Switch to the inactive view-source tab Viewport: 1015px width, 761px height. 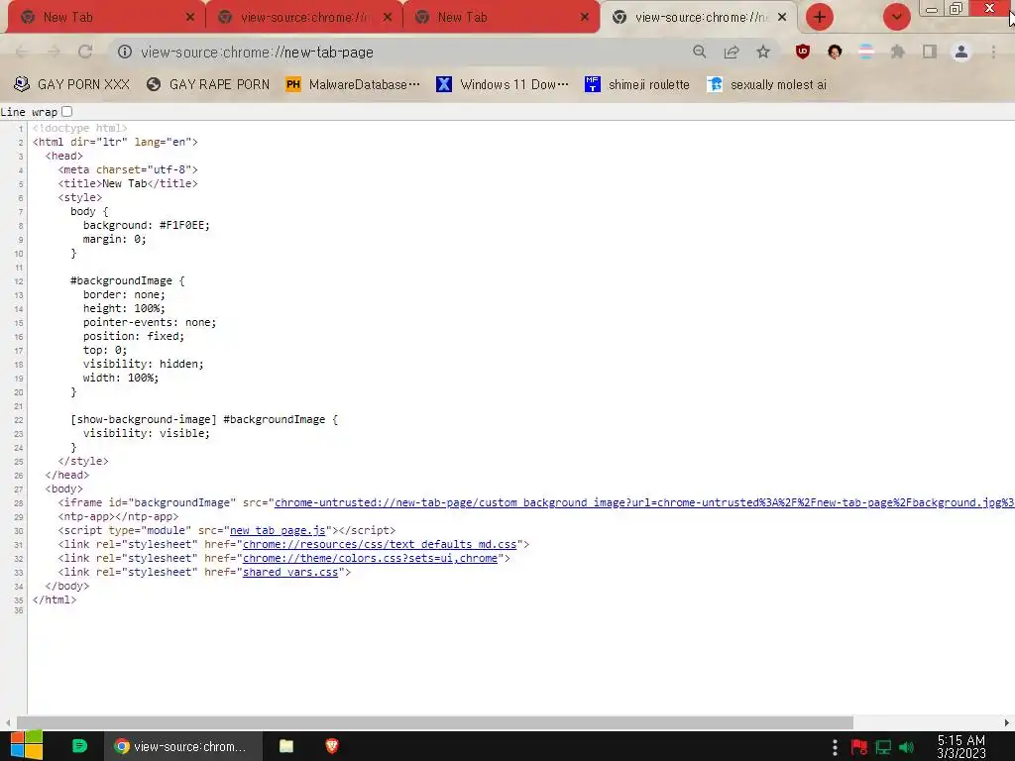[304, 18]
